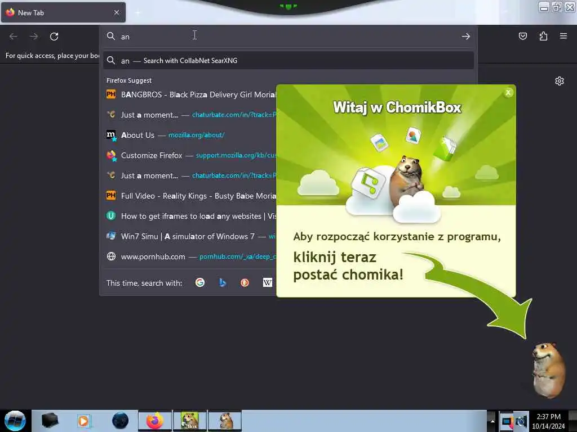
Task: Open the Save to Pocket icon
Action: coord(522,36)
